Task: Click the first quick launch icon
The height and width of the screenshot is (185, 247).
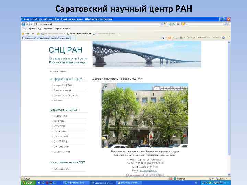Action: 39,183
